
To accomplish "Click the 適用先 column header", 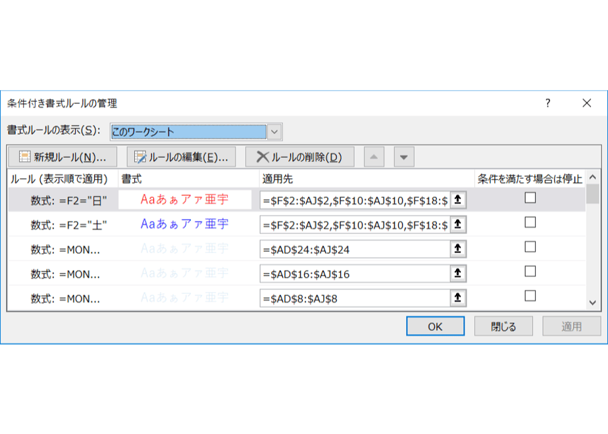I will [x=367, y=179].
